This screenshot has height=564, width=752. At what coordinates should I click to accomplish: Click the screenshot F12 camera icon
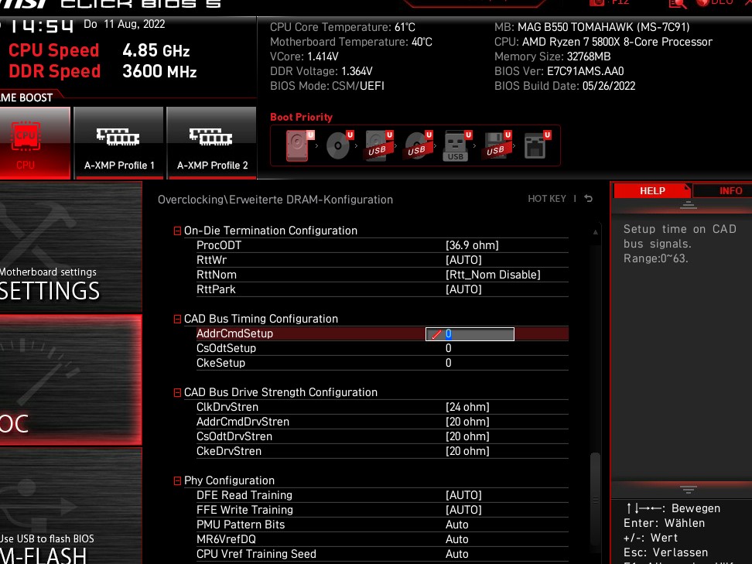coord(596,3)
